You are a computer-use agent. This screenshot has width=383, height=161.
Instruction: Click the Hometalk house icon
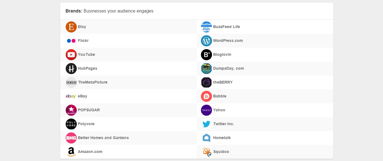[x=206, y=138]
